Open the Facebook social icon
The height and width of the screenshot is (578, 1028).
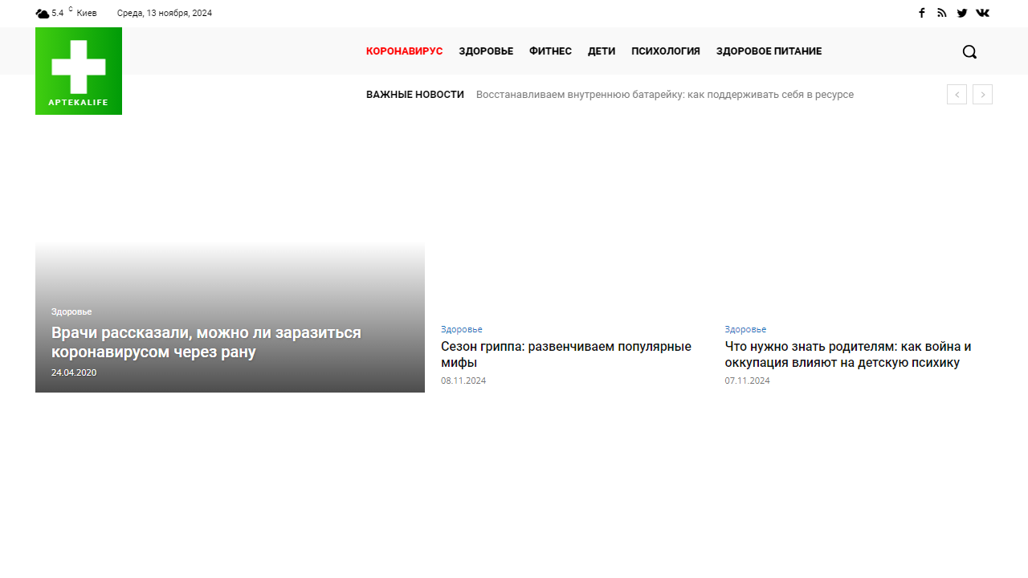(922, 13)
